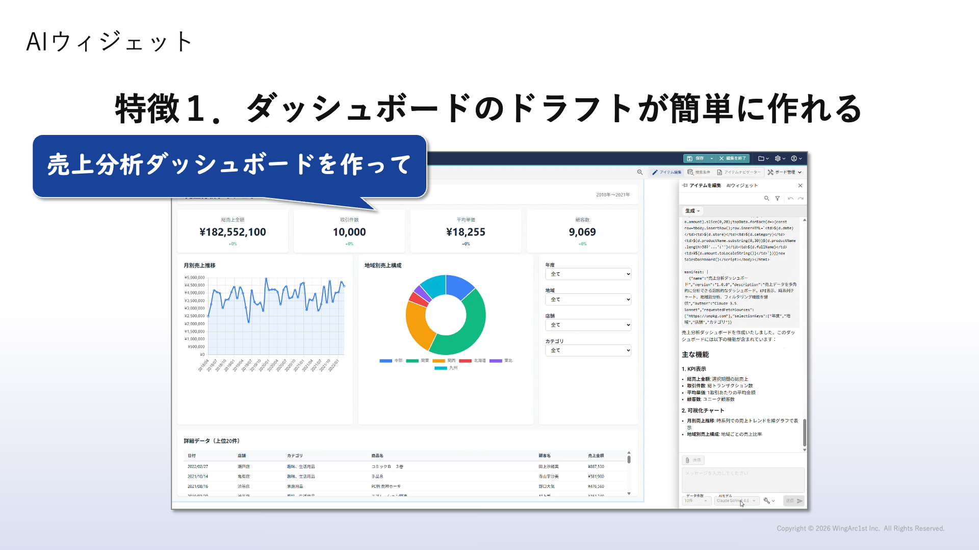Open アイテムナビゲーター panel
This screenshot has width=979, height=550.
pyautogui.click(x=738, y=172)
